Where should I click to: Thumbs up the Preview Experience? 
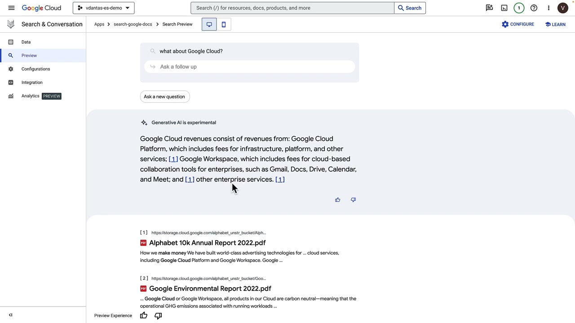pyautogui.click(x=143, y=315)
